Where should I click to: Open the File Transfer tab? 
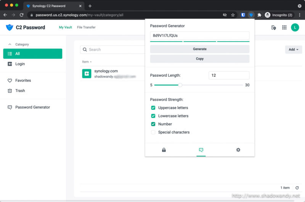click(x=86, y=27)
